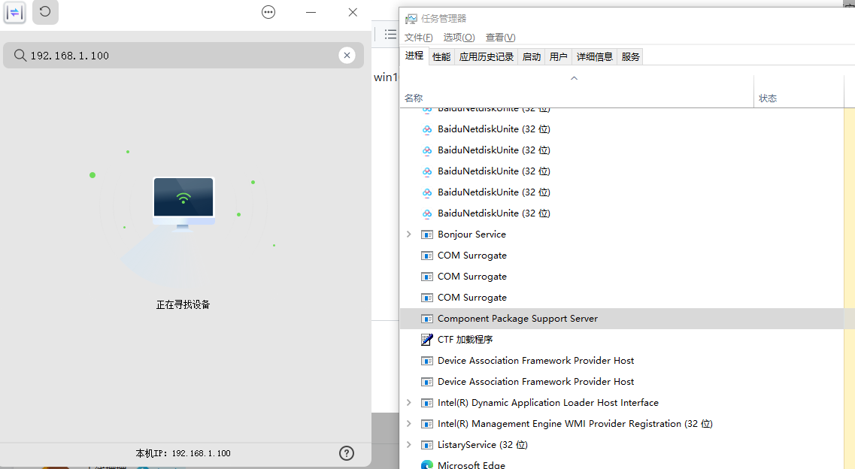Switch to the 详细信息 tab

[x=594, y=56]
